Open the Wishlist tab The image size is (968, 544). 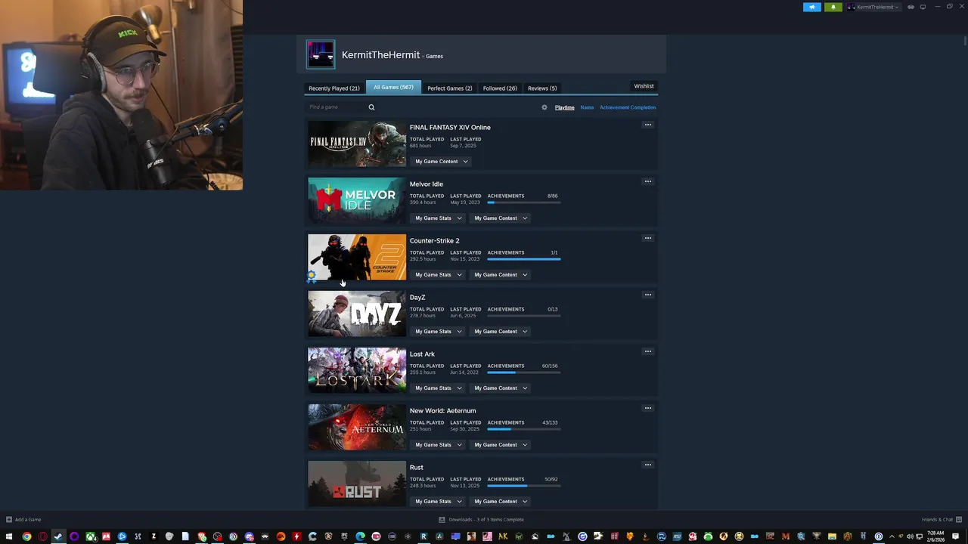click(644, 86)
